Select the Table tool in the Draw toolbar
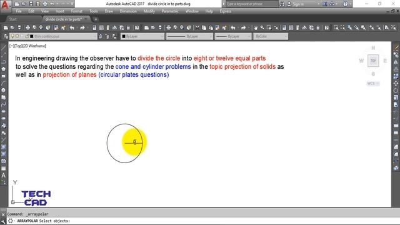 (x=3, y=168)
